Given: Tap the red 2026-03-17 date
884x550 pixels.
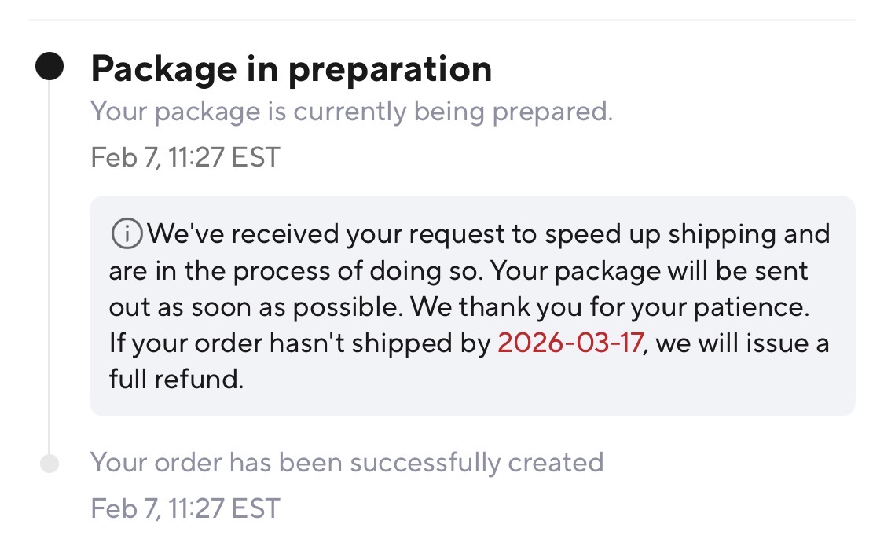Looking at the screenshot, I should click(x=570, y=344).
